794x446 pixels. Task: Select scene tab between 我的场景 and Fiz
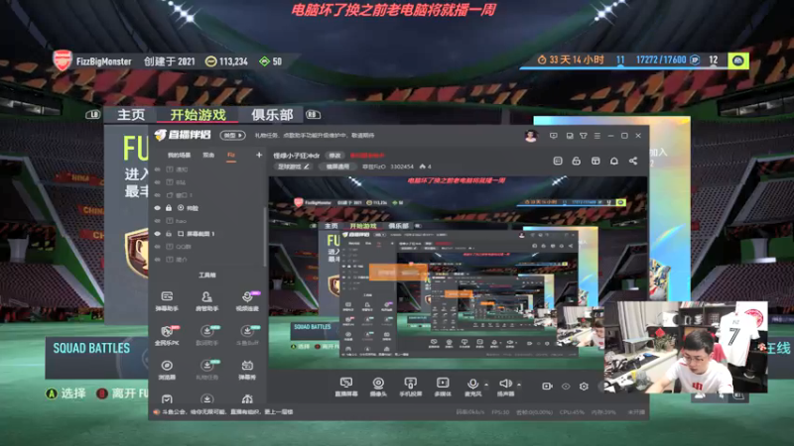click(x=208, y=155)
